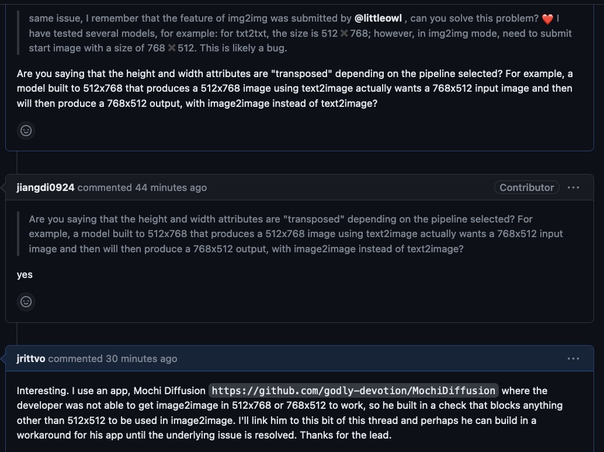Expand more actions for jiangdi0924's comment
This screenshot has width=604, height=452.
coord(574,187)
